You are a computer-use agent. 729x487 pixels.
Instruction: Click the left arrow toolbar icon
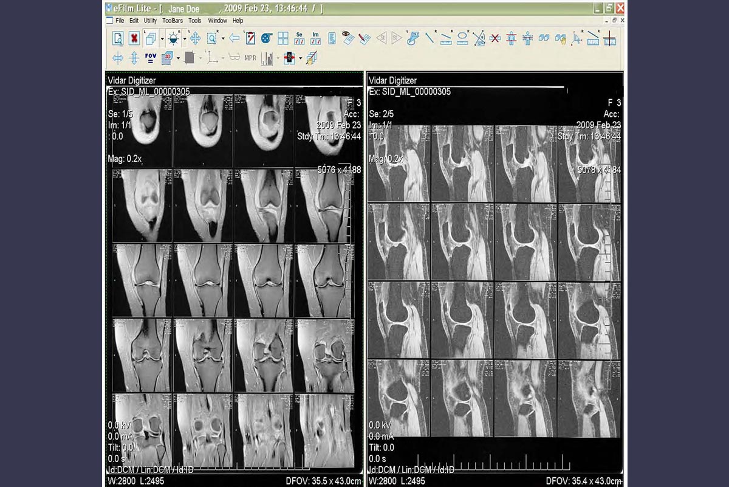pos(234,38)
